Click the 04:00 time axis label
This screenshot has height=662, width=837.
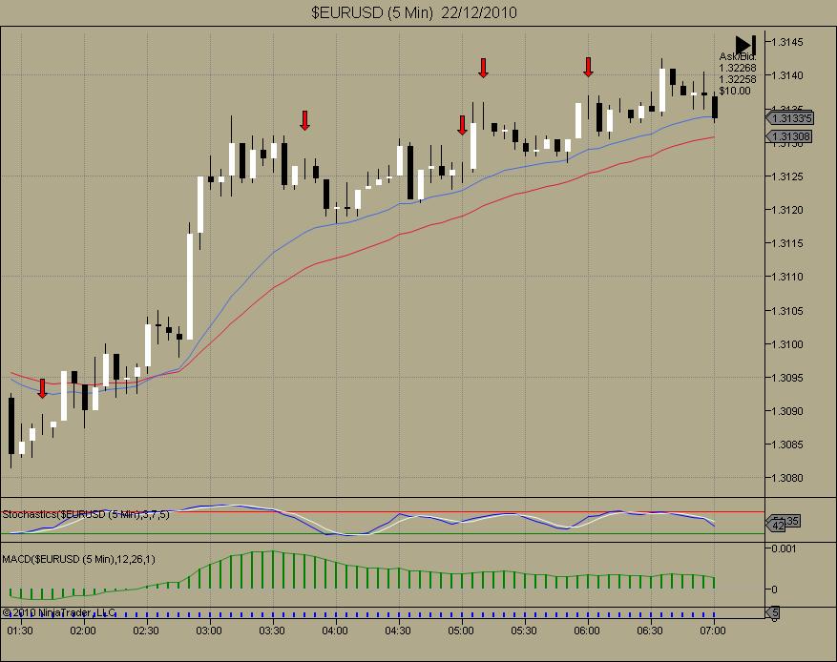coord(335,631)
